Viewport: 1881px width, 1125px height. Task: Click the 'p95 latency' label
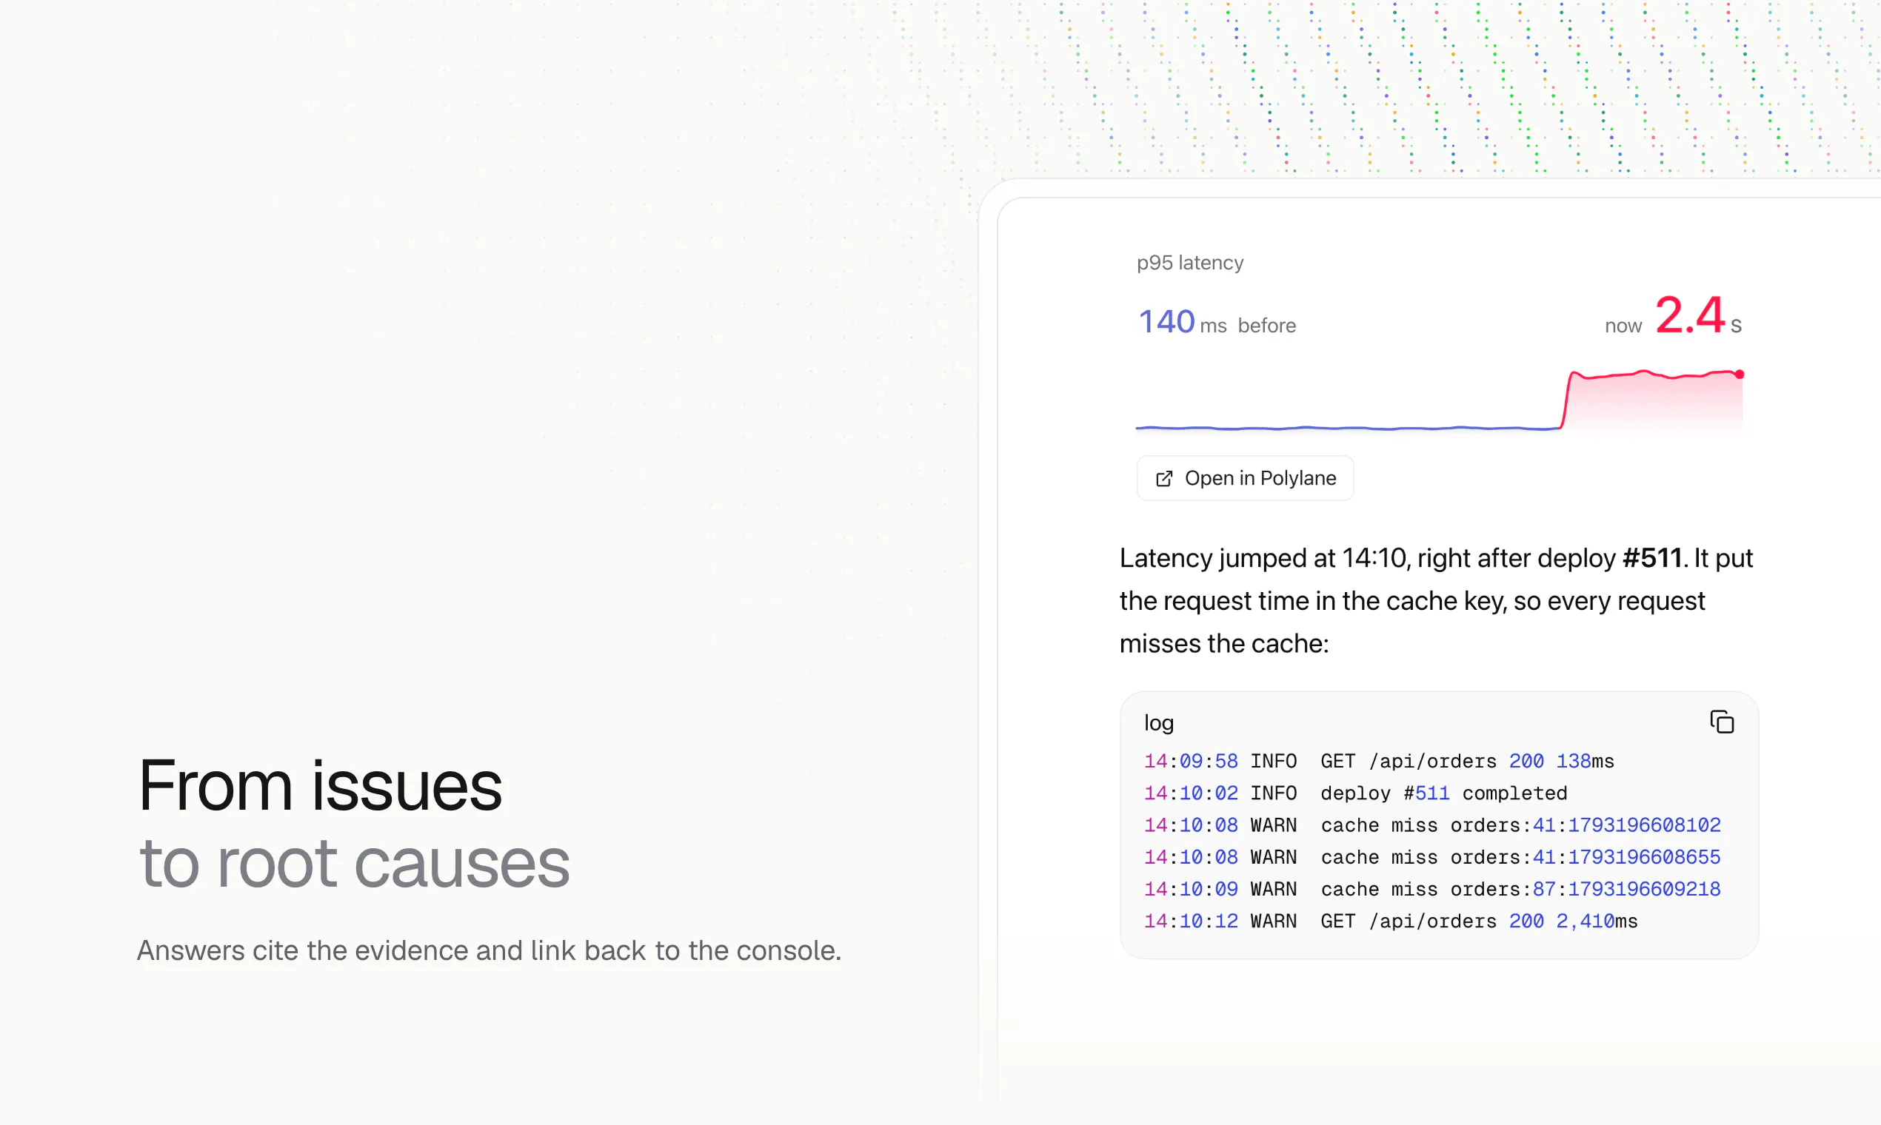[1189, 262]
